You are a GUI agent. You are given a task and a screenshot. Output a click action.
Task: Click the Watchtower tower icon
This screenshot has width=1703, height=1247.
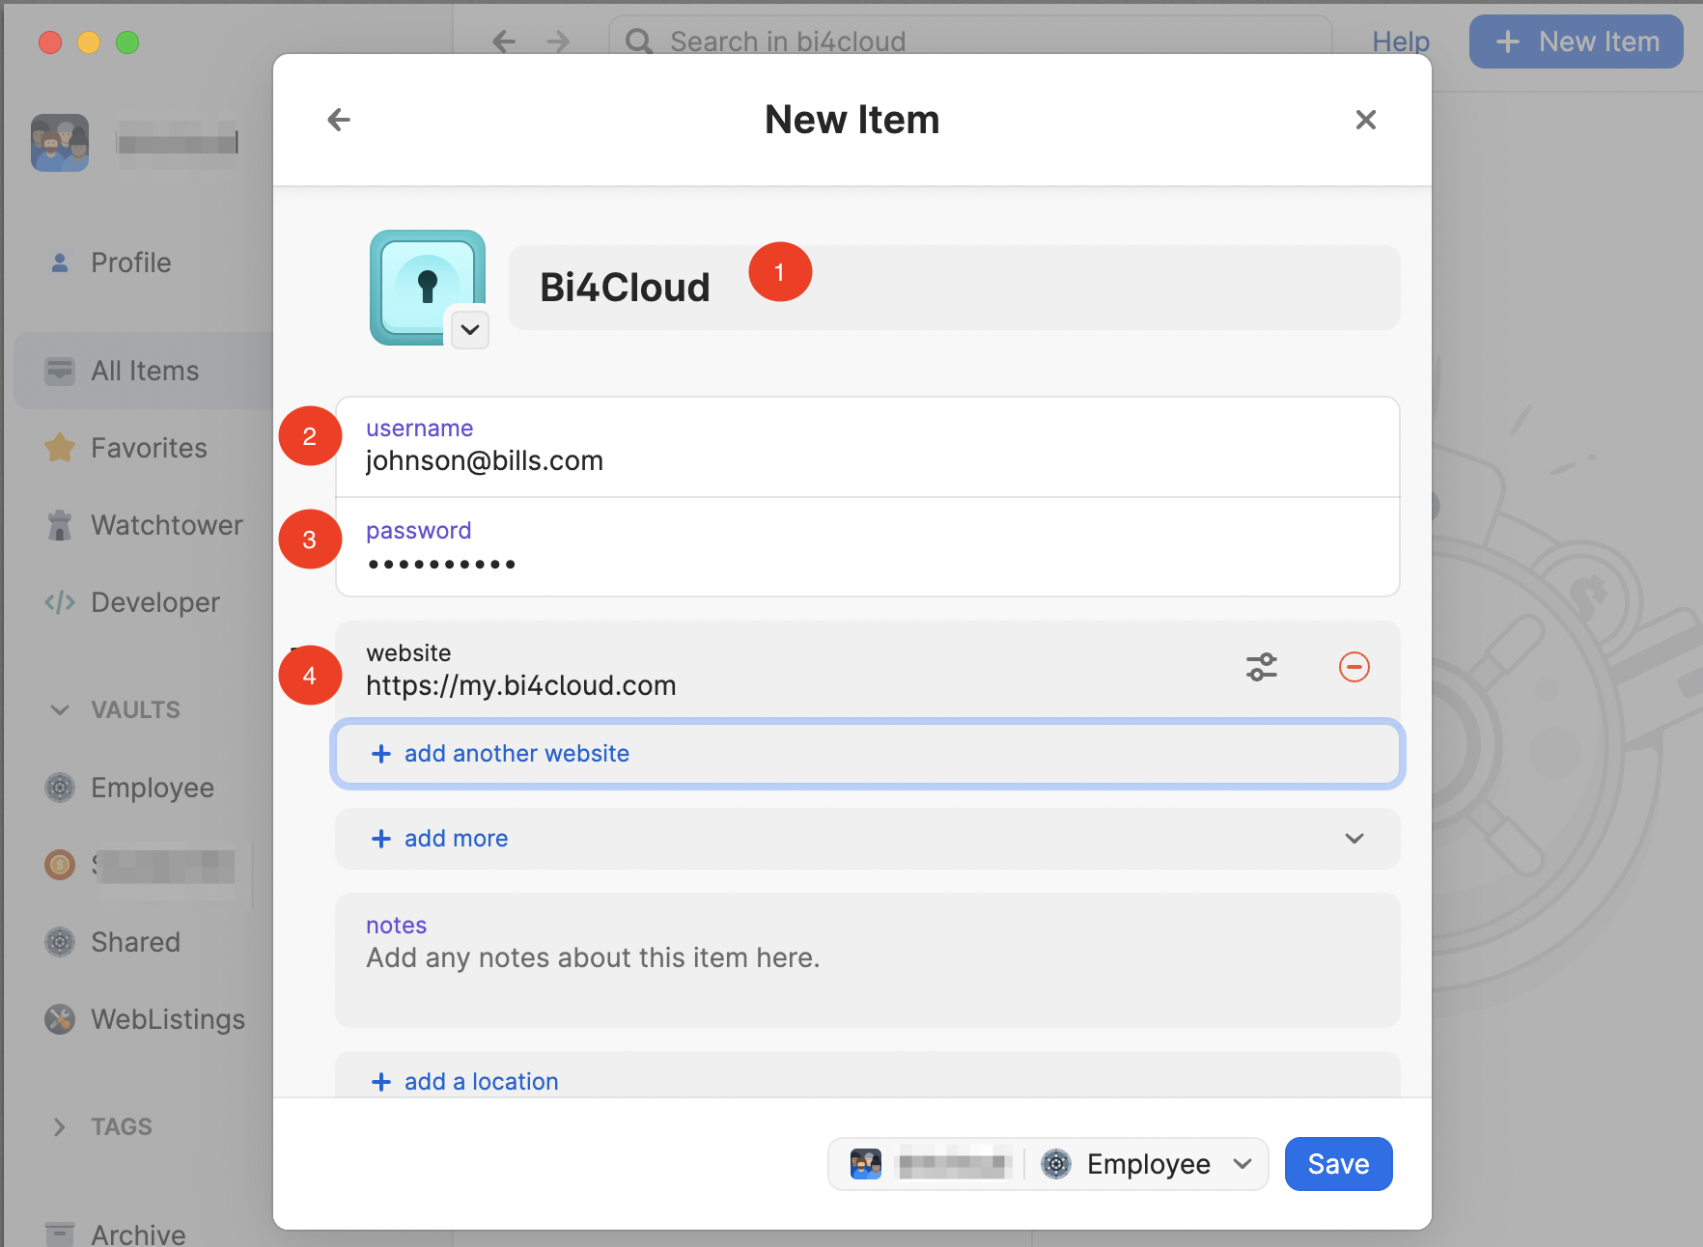pos(60,525)
